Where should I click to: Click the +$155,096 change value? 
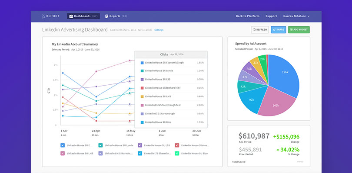(286, 137)
